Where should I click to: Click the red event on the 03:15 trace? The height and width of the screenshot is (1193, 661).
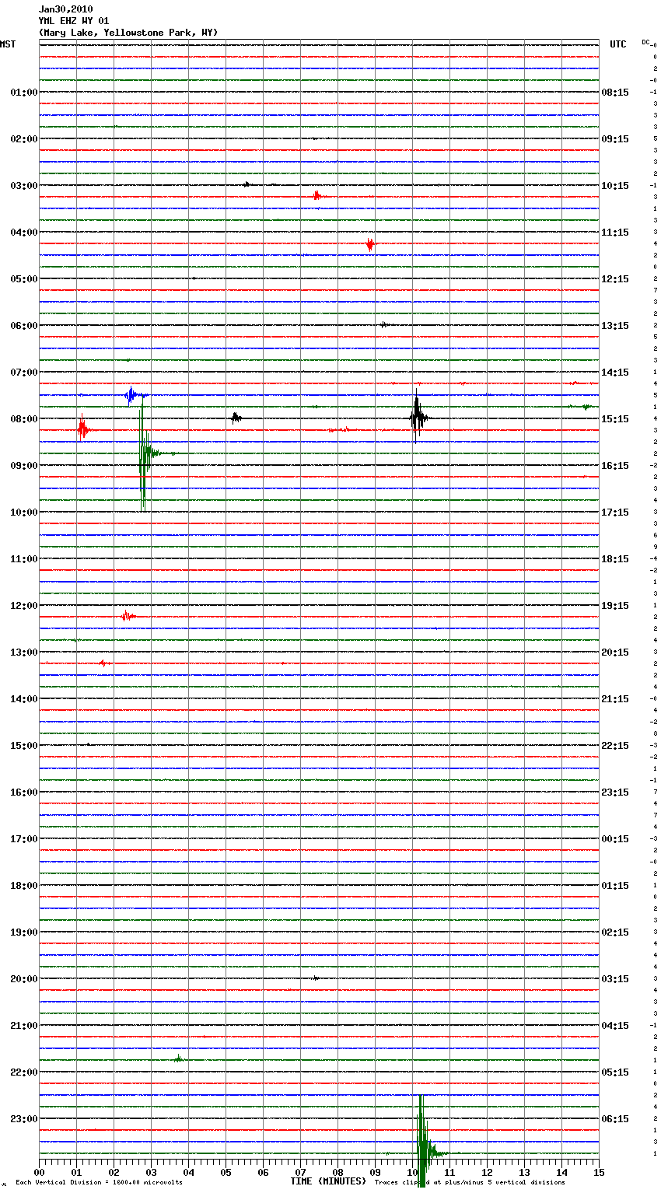[x=317, y=196]
